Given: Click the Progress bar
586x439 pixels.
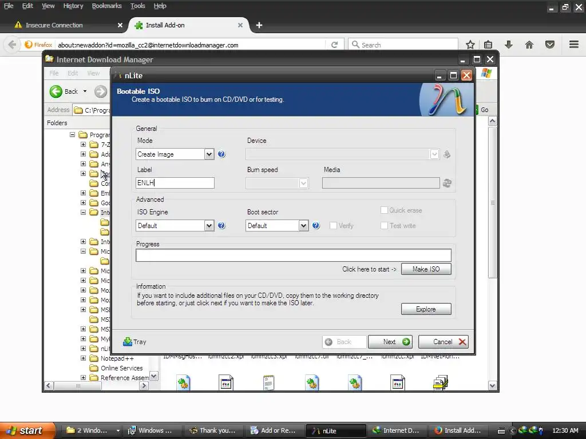Looking at the screenshot, I should point(294,256).
